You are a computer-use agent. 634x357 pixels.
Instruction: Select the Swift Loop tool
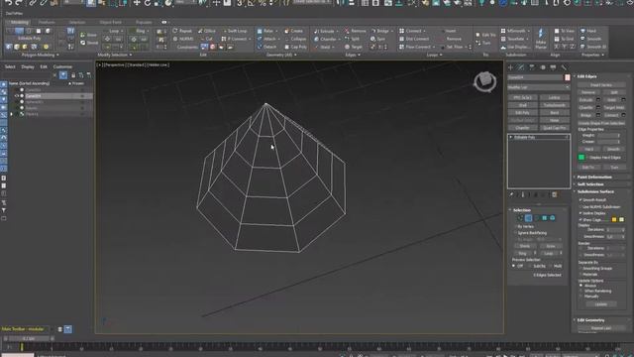pos(235,31)
